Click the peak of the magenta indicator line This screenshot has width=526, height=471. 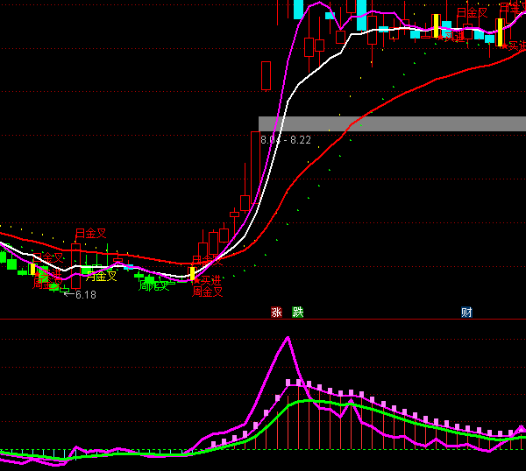click(x=287, y=338)
